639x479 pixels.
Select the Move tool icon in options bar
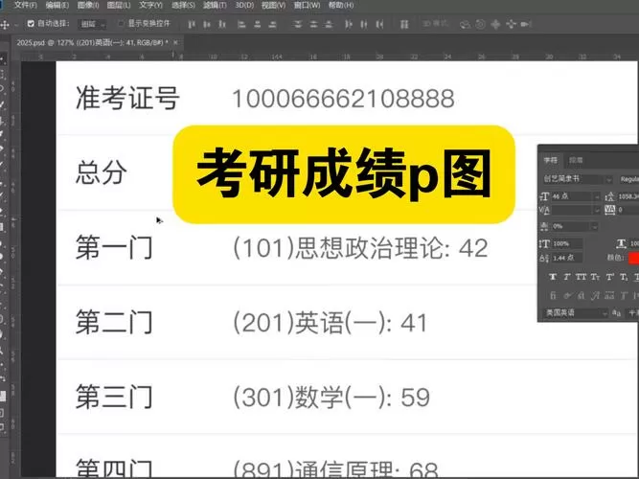pos(5,25)
